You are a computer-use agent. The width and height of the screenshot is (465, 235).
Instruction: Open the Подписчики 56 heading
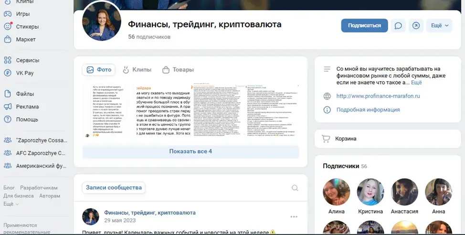(345, 166)
